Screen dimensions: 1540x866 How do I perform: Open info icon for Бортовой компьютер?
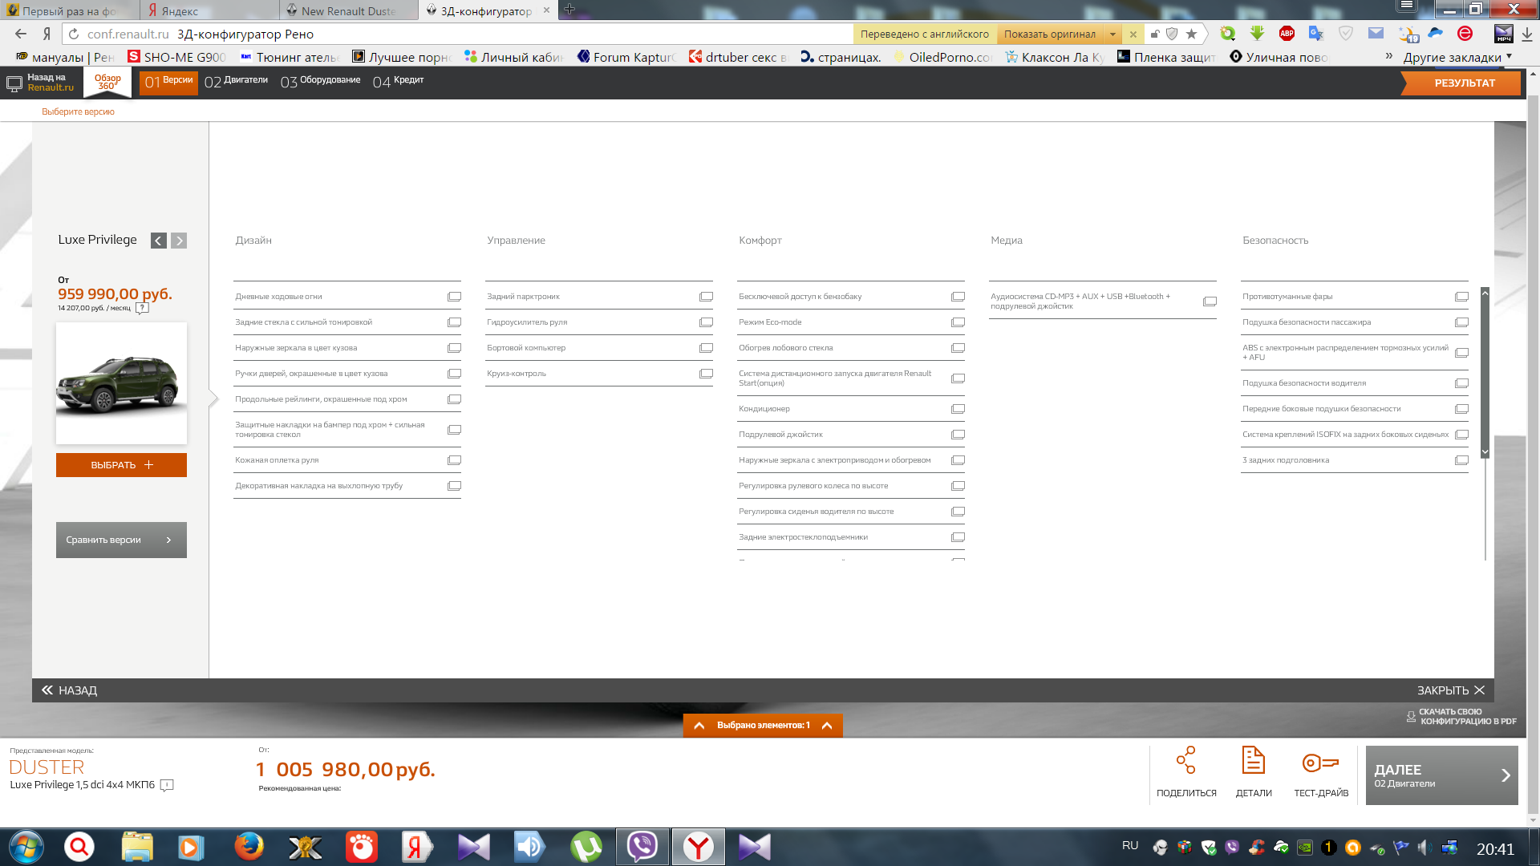point(706,348)
